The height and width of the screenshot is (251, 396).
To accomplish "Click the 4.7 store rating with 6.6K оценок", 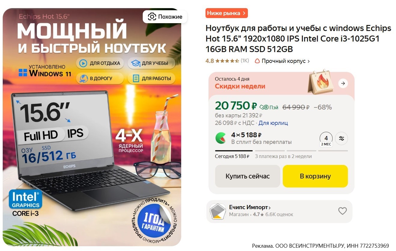I will tap(273, 215).
